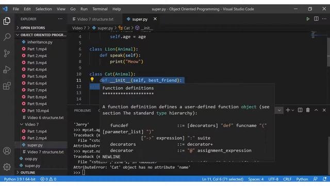This screenshot has width=330, height=186.
Task: Open the Edit menu
Action: click(x=27, y=9)
